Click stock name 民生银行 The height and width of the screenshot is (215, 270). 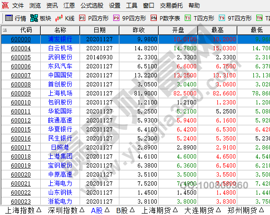[60, 139]
